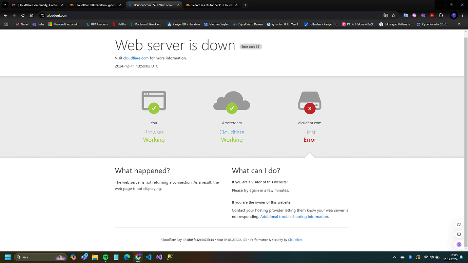Viewport: 468px width, 263px height.
Task: Switch to the Search results for '521' tab
Action: [x=212, y=5]
